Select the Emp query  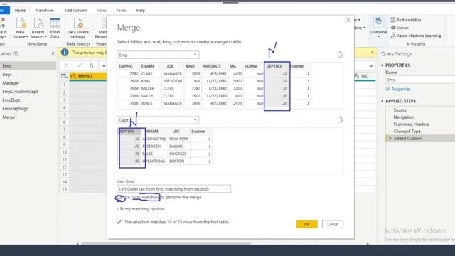tap(28, 66)
